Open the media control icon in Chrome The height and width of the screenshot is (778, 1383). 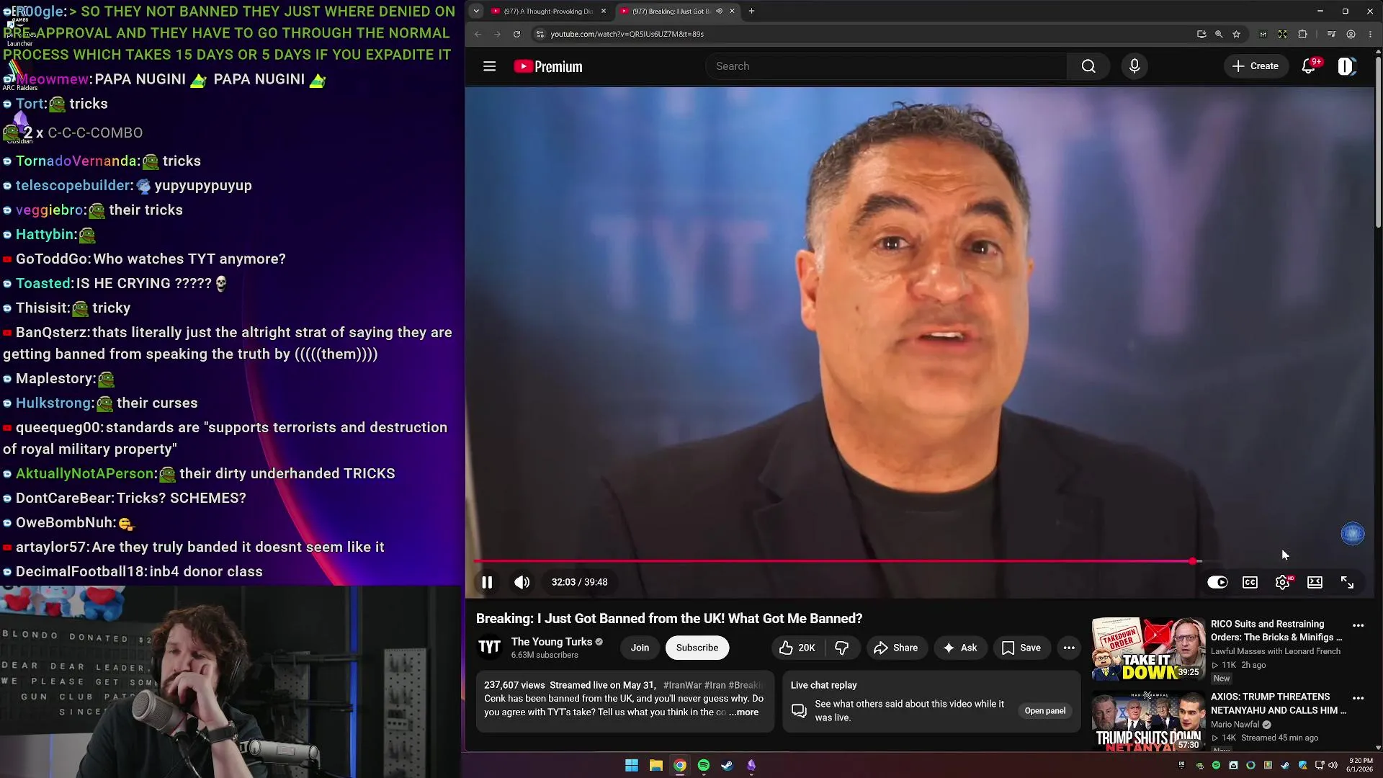click(x=1331, y=34)
